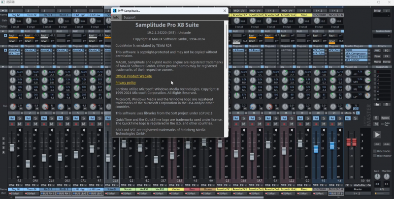The image size is (394, 199).
Task: Solo the Fng Gt channel
Action: coord(19,118)
